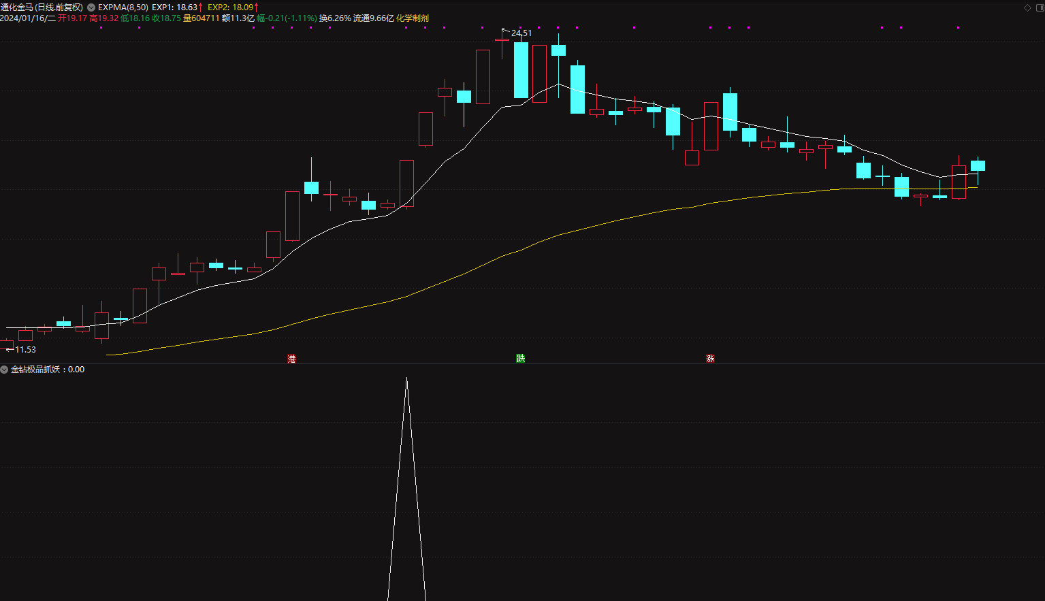The width and height of the screenshot is (1045, 601).
Task: Click the candlestick at the 24.51 peak
Action: coord(502,41)
